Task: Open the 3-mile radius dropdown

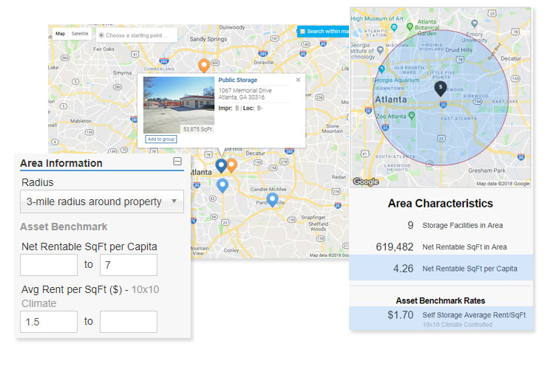Action: click(x=102, y=201)
